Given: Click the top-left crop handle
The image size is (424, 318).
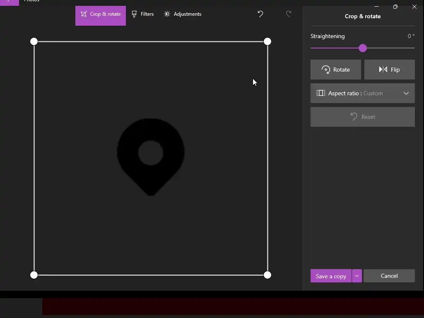Looking at the screenshot, I should coord(34,41).
